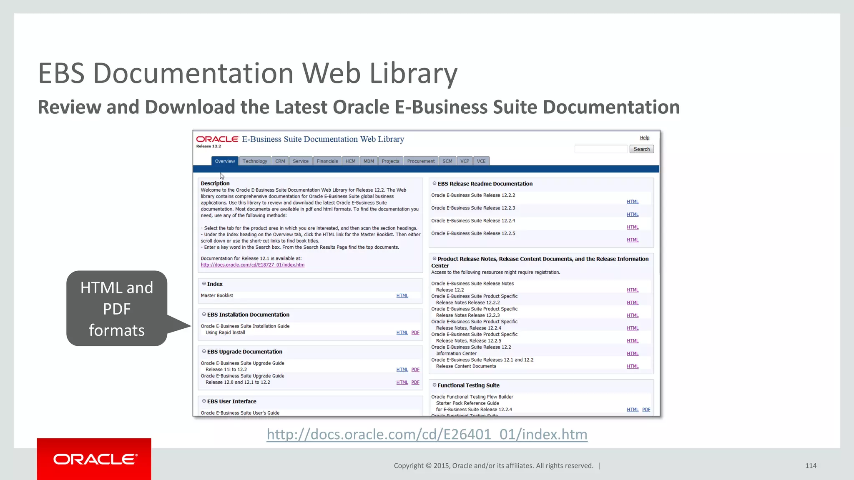
Task: Open Release Notes Release 12.2 HTML link
Action: (633, 290)
